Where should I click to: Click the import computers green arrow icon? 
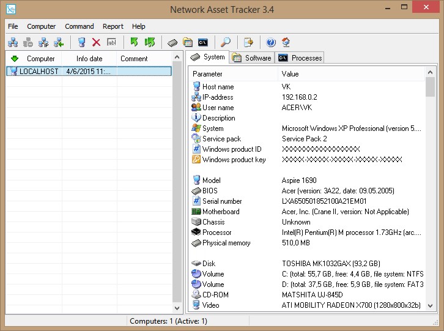point(59,42)
